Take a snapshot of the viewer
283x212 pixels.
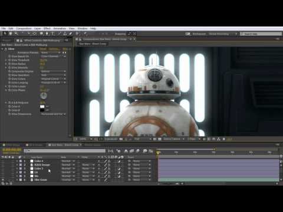click(121, 139)
